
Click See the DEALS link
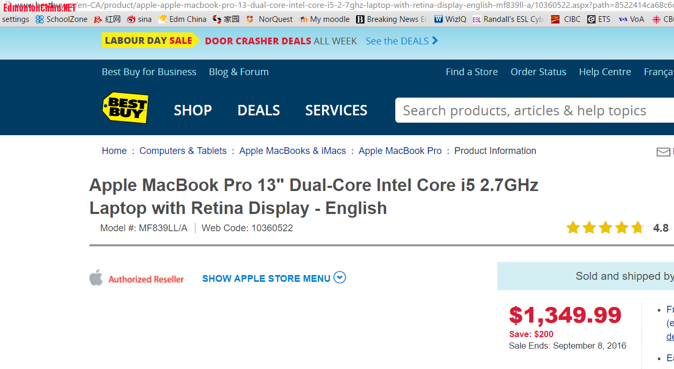pos(402,41)
